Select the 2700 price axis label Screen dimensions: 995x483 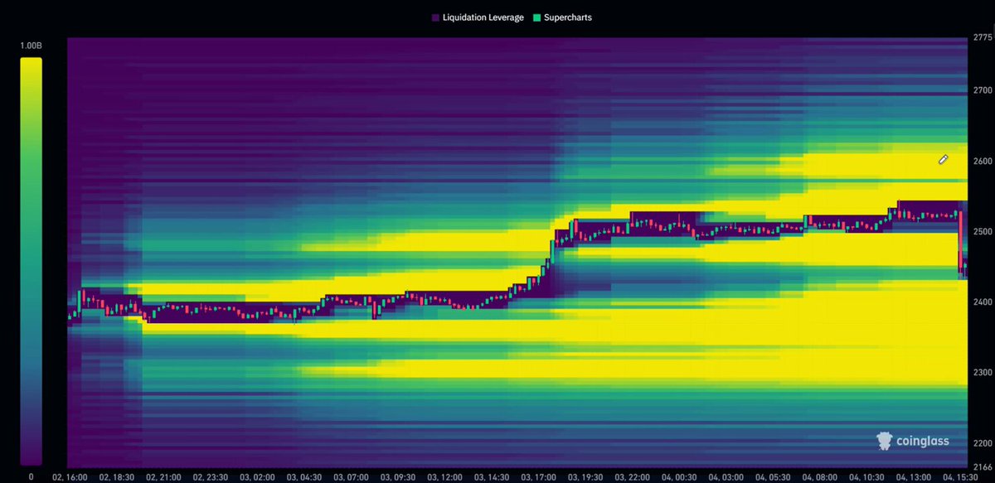981,89
